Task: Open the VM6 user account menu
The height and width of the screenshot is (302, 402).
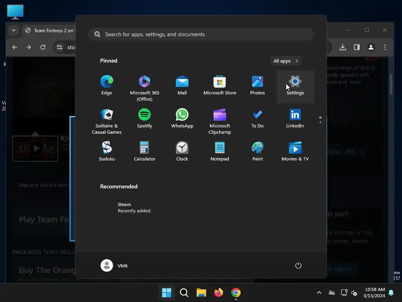Action: (x=114, y=265)
